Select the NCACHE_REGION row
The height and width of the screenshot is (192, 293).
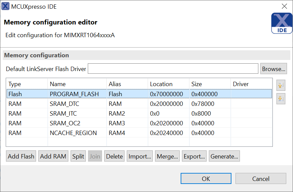[x=73, y=133]
